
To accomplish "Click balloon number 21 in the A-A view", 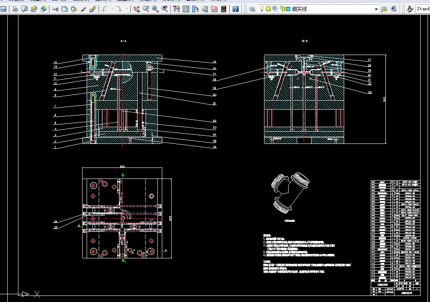I will pyautogui.click(x=215, y=104).
